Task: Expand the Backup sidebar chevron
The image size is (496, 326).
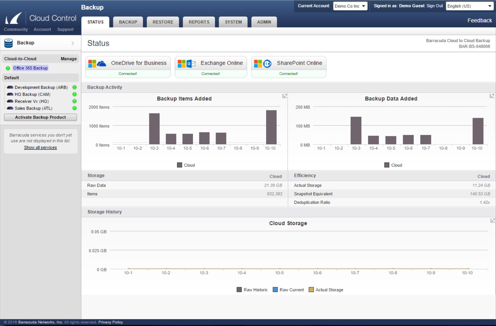Action: 73,43
